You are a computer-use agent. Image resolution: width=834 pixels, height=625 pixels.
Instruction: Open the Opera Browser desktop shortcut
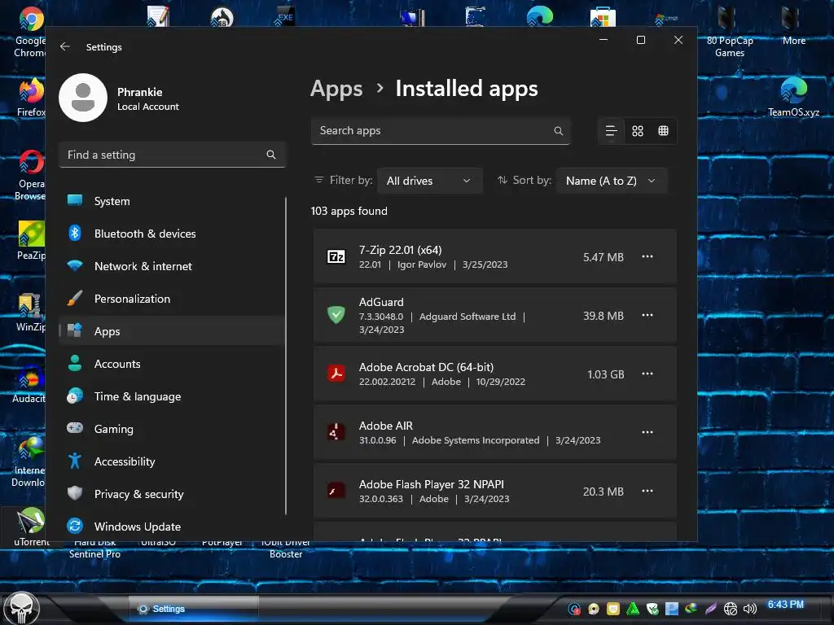coord(30,176)
